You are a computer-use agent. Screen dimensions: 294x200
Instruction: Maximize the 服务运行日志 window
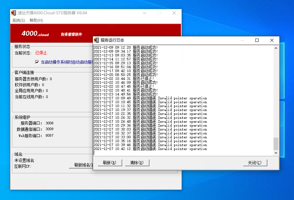tap(257, 40)
